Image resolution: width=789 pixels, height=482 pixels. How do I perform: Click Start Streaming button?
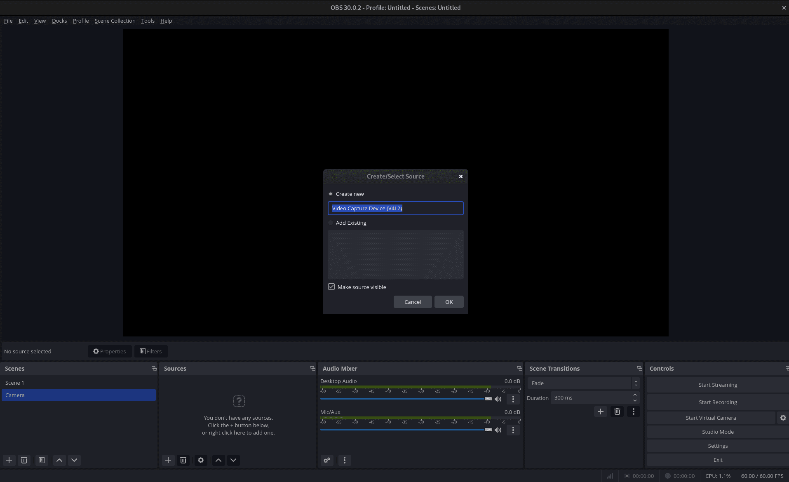[x=718, y=385]
